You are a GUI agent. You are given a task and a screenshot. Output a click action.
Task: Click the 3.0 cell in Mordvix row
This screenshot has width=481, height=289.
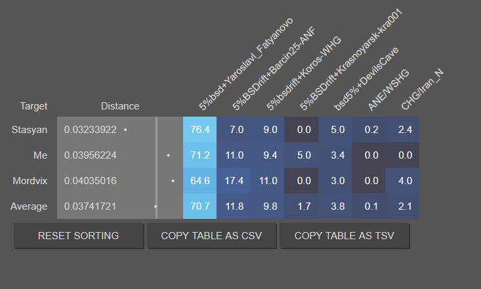pyautogui.click(x=335, y=180)
